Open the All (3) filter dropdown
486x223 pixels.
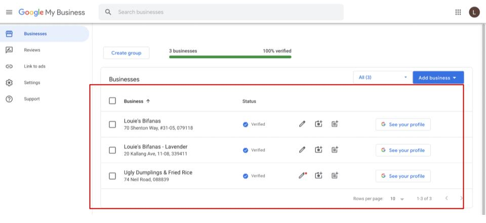[x=383, y=77]
